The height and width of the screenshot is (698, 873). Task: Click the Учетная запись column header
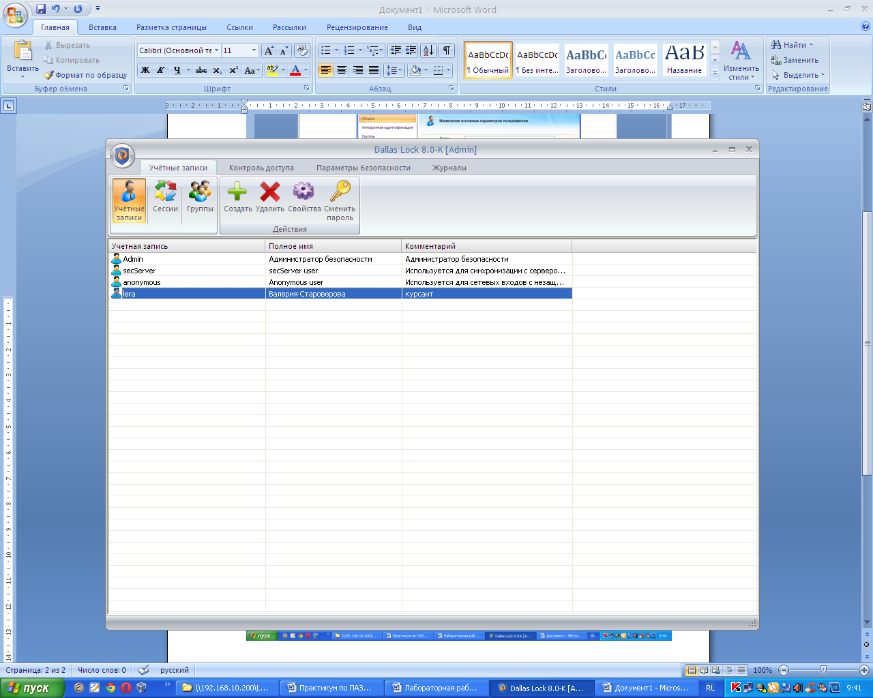(x=187, y=246)
